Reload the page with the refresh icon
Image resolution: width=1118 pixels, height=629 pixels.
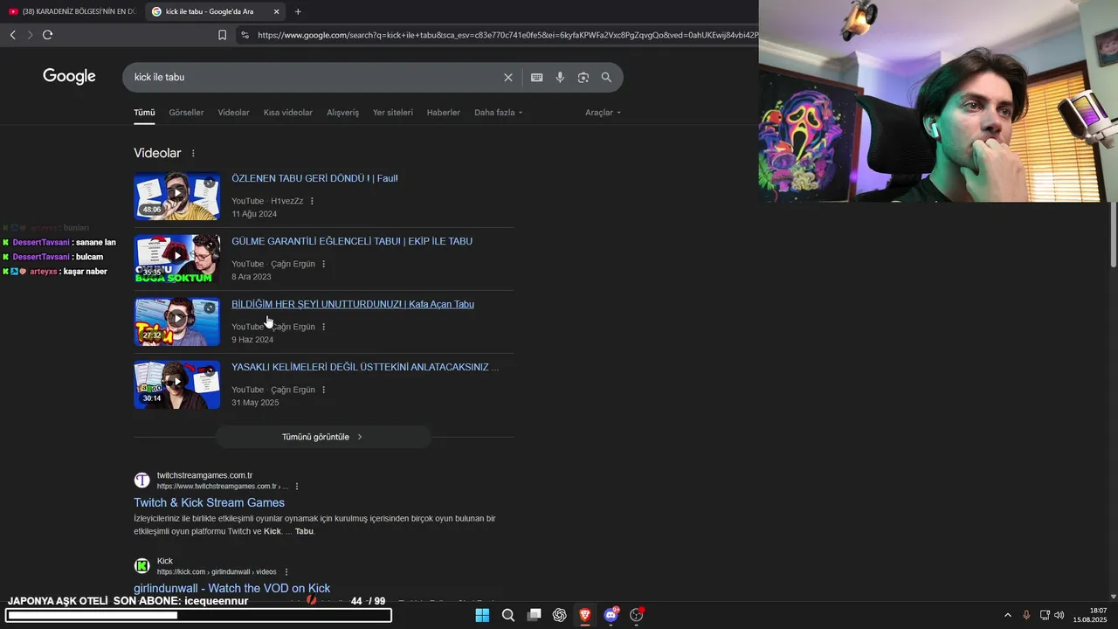click(x=47, y=35)
